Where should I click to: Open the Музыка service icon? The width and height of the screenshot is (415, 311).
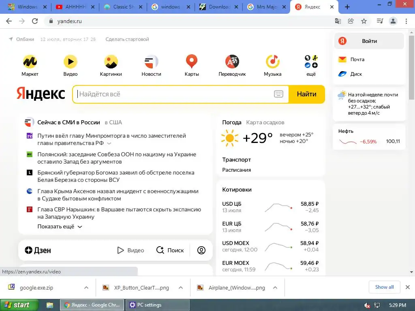273,62
